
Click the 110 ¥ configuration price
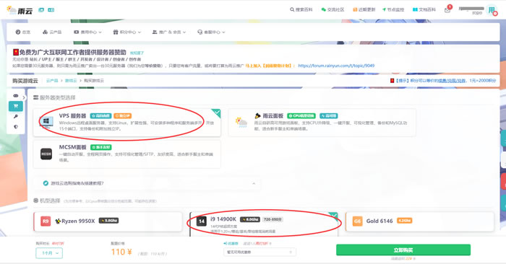(x=121, y=252)
